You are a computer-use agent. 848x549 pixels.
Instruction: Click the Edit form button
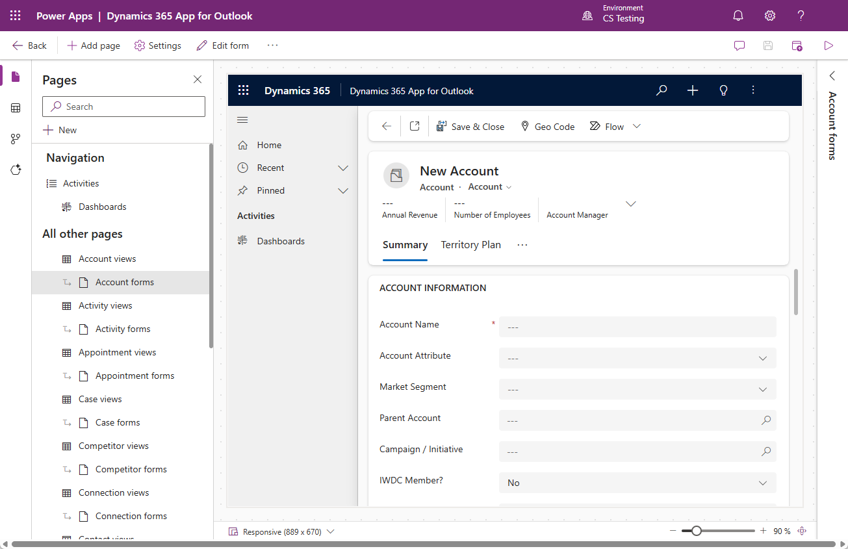(x=223, y=45)
